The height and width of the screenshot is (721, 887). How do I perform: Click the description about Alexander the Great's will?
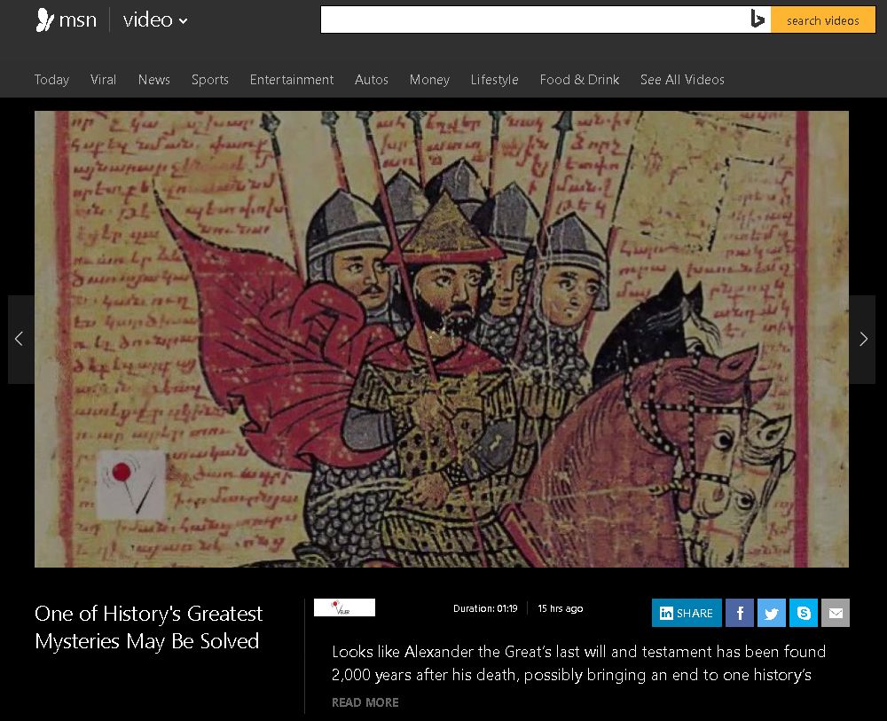[578, 663]
